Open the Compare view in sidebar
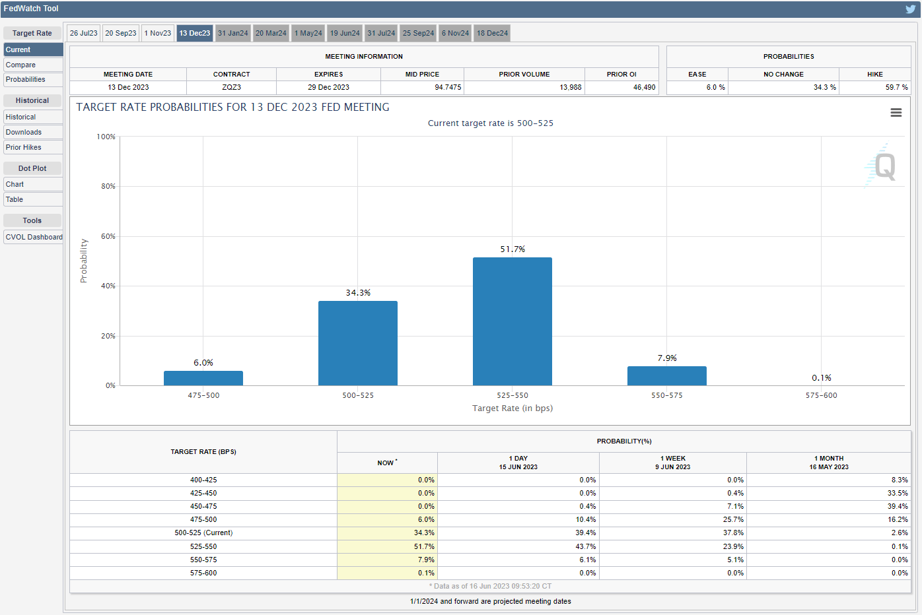 click(x=33, y=65)
